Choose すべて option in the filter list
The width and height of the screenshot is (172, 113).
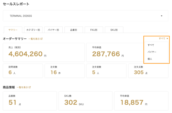(151, 45)
